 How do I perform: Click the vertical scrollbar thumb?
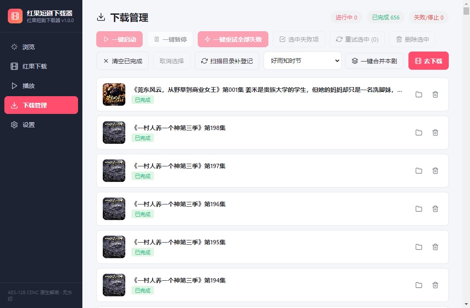[466, 11]
